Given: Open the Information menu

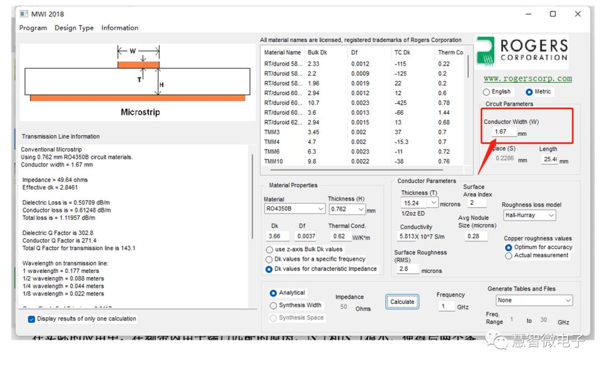Looking at the screenshot, I should coord(119,28).
